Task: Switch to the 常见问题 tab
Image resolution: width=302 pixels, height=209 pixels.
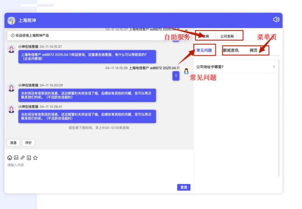Action: click(204, 51)
